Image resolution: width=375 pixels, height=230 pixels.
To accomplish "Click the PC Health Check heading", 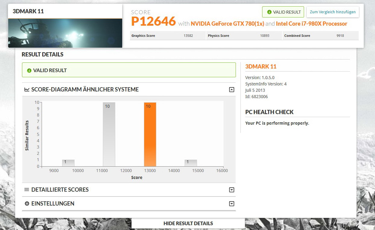I will 269,112.
